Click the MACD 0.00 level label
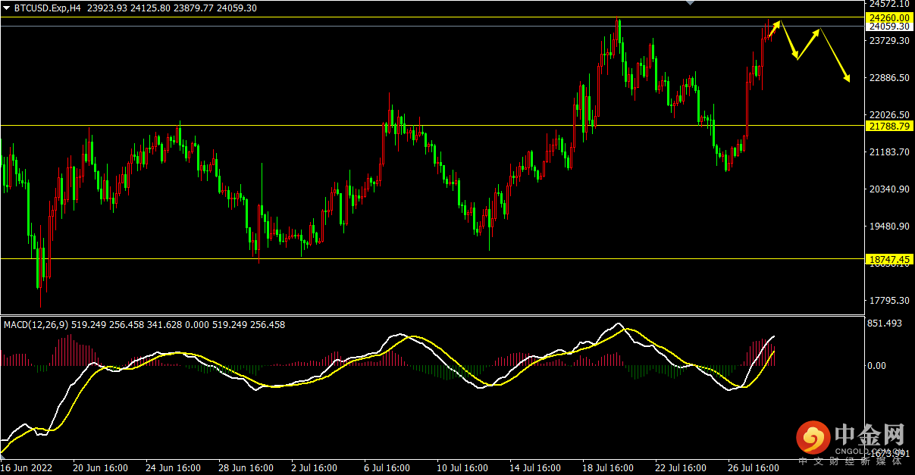The image size is (915, 475). pos(876,366)
